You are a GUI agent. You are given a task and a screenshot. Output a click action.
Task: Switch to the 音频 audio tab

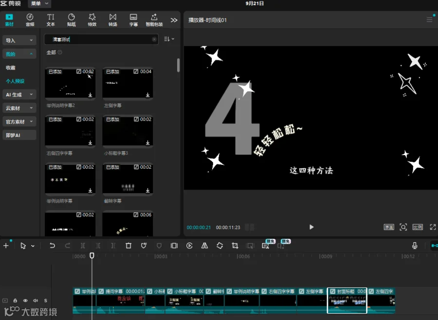30,20
